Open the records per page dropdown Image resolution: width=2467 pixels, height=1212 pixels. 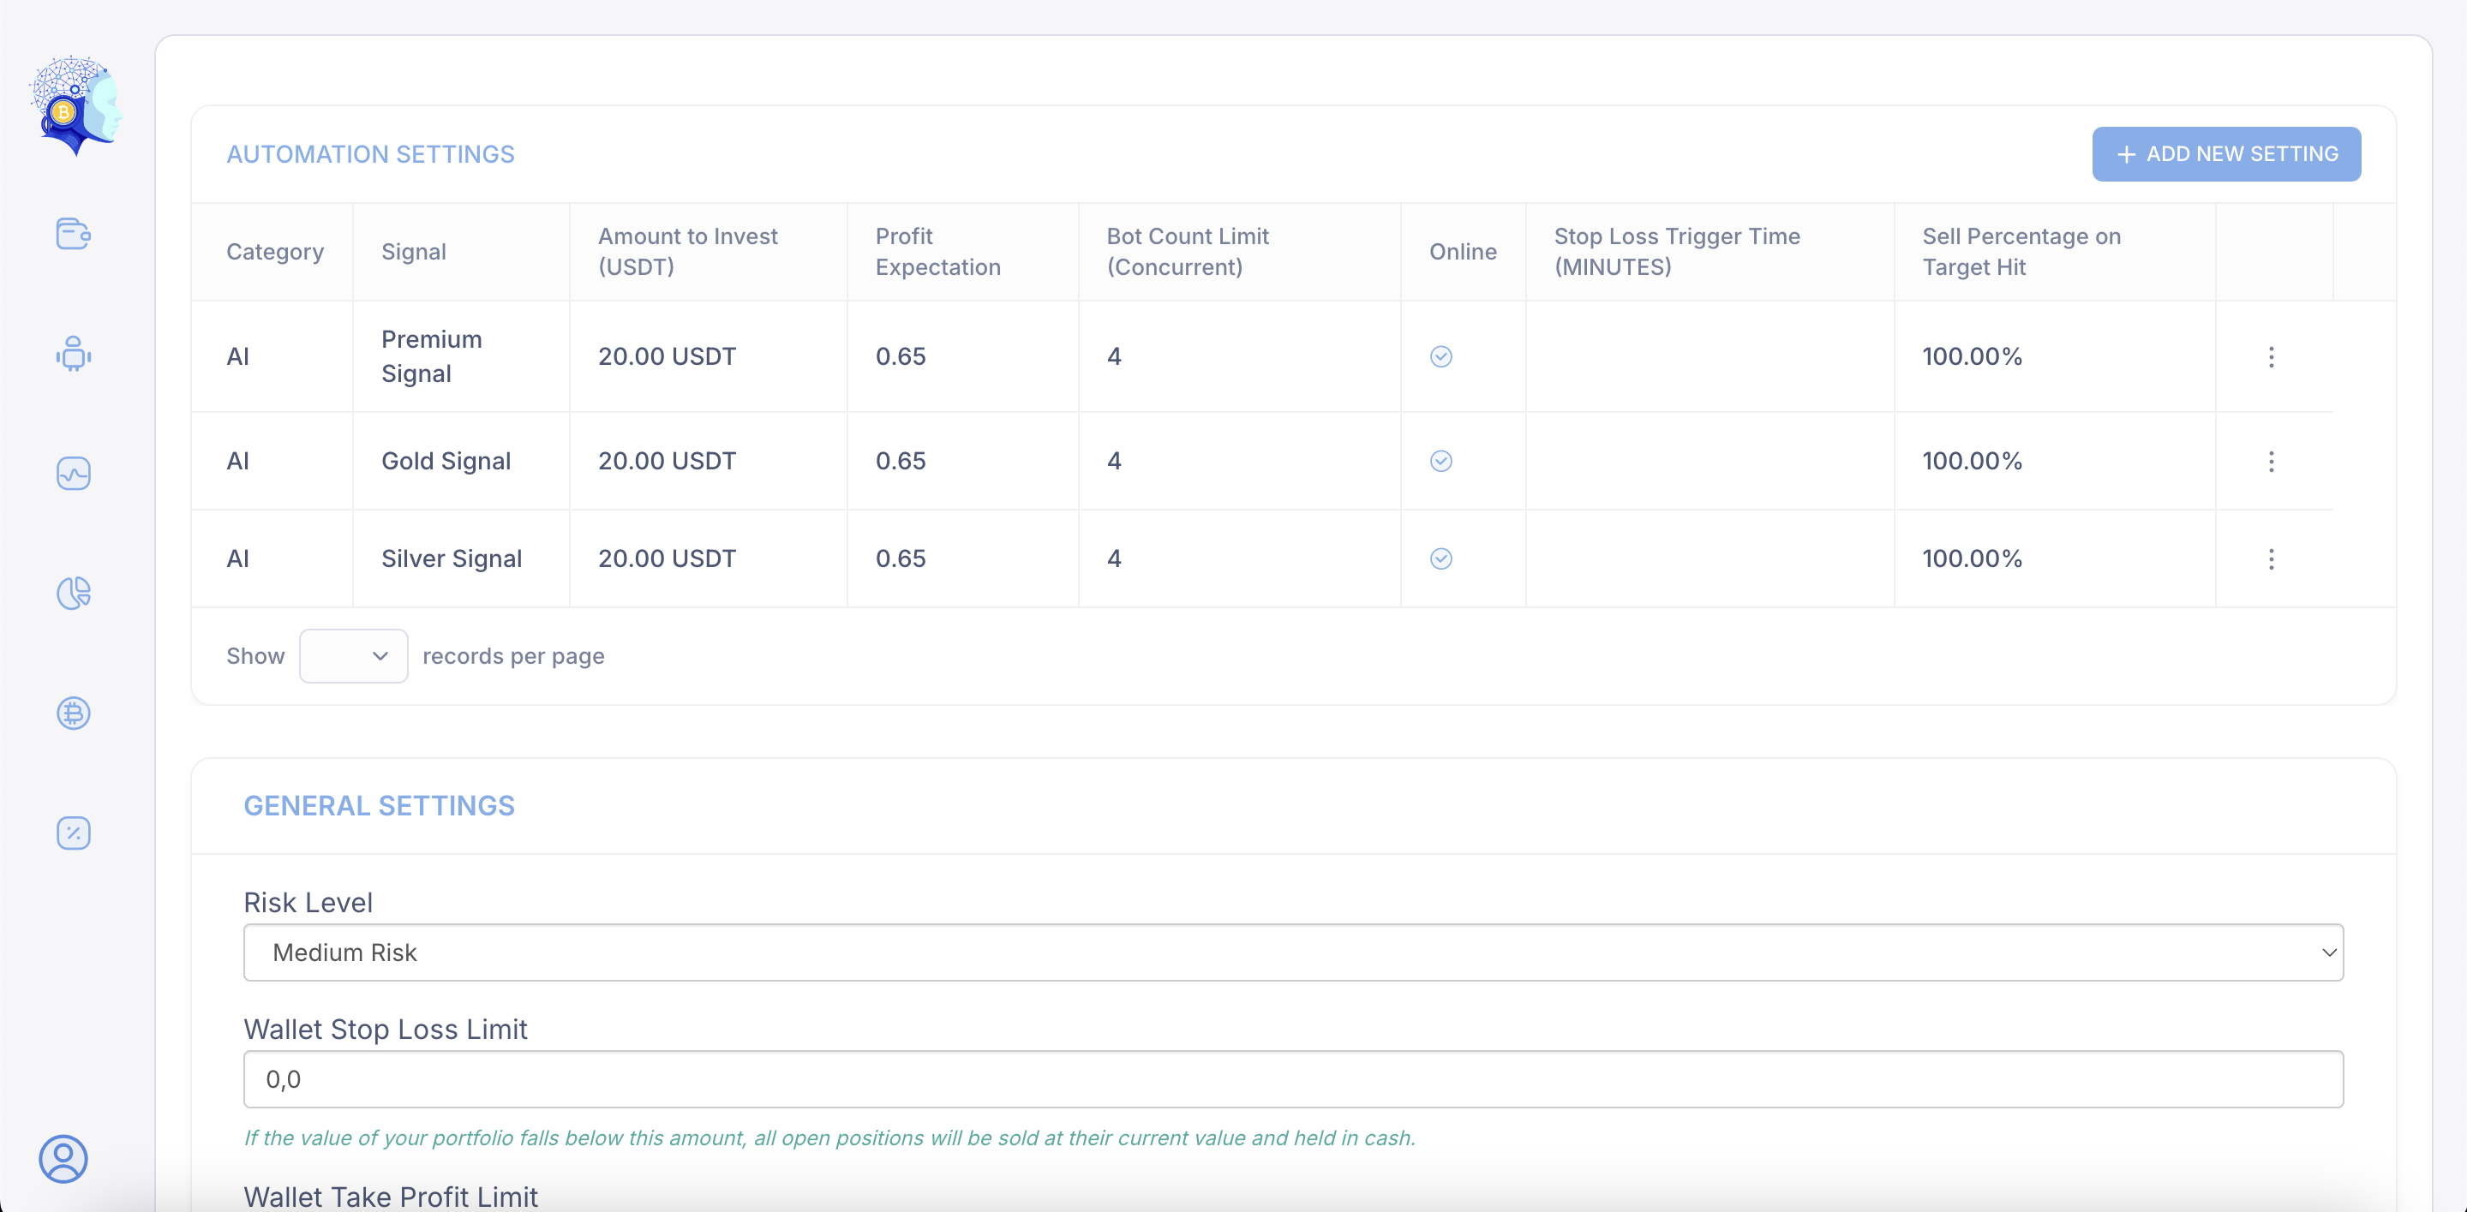[x=353, y=656]
